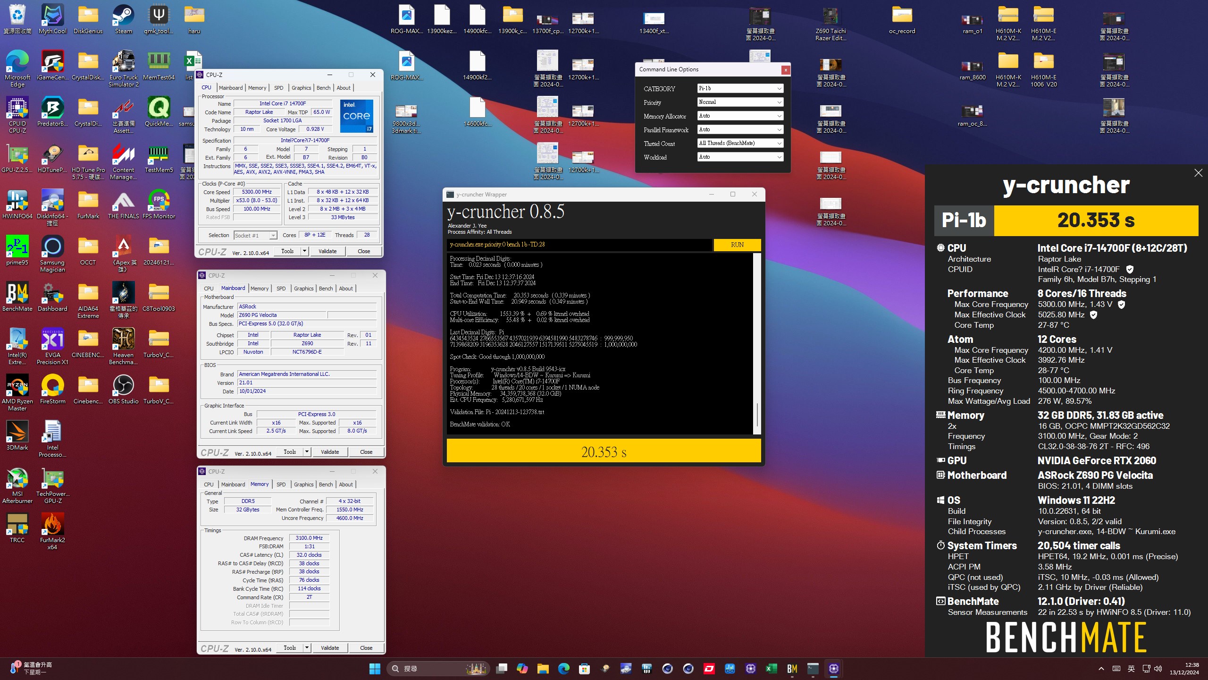Switch to Memory tab in top CPU-Z window
This screenshot has width=1208, height=680.
tap(257, 88)
